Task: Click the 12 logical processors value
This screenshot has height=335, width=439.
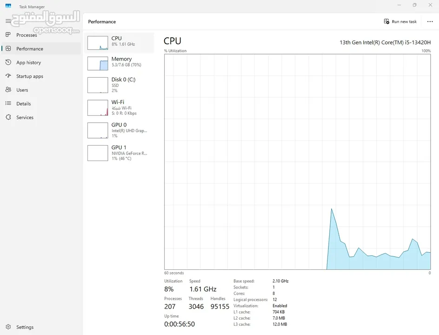Action: (x=275, y=300)
